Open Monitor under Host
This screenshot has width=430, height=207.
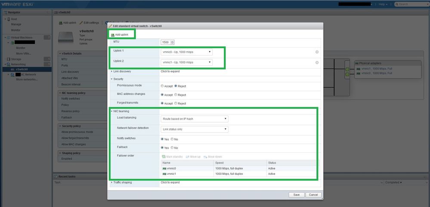15,30
